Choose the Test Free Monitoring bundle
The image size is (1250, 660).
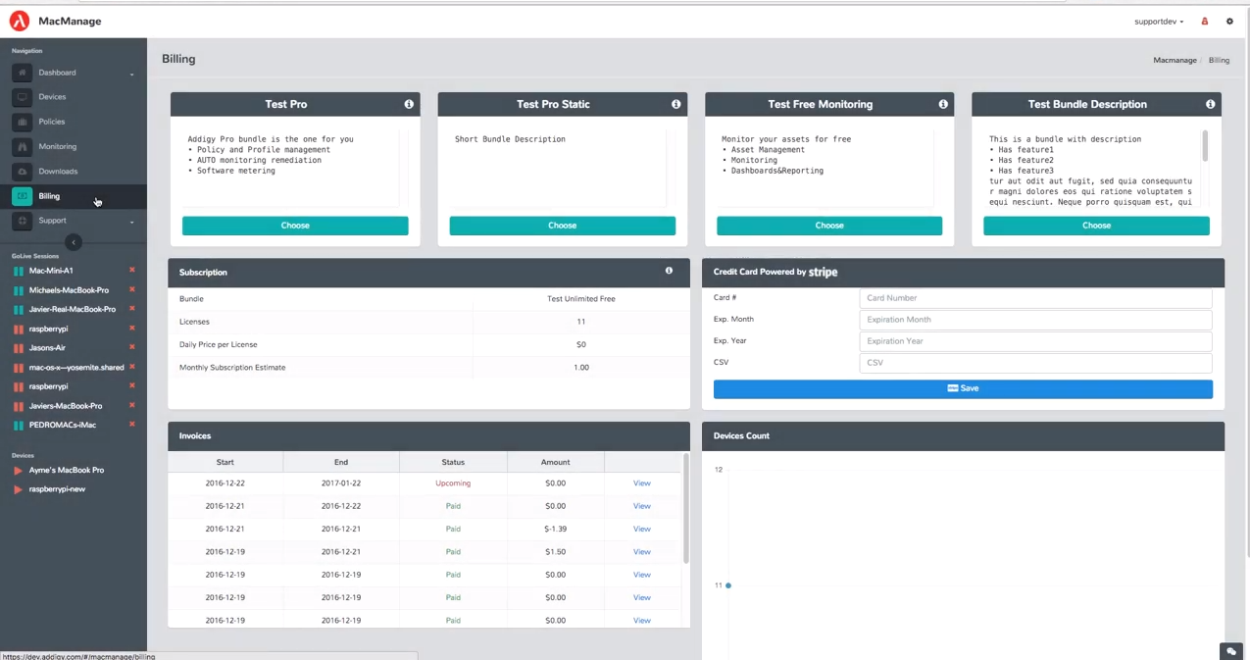coord(829,226)
